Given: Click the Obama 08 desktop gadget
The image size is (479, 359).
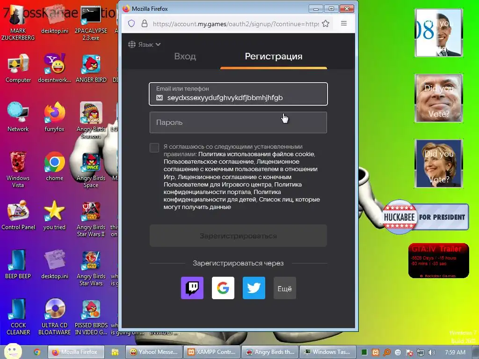Looking at the screenshot, I should click(438, 33).
